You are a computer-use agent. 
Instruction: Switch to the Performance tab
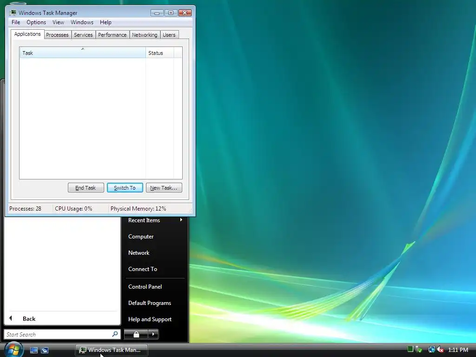pos(112,35)
